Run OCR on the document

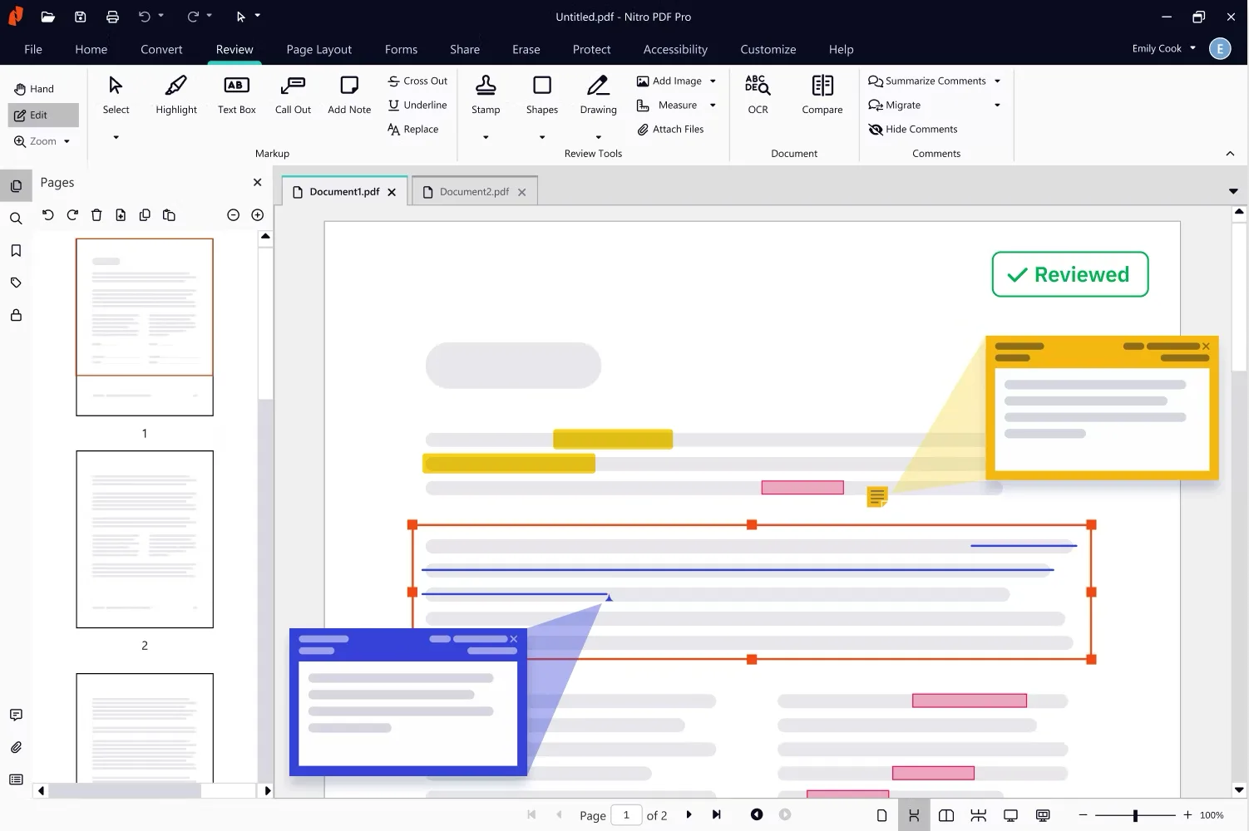(758, 95)
